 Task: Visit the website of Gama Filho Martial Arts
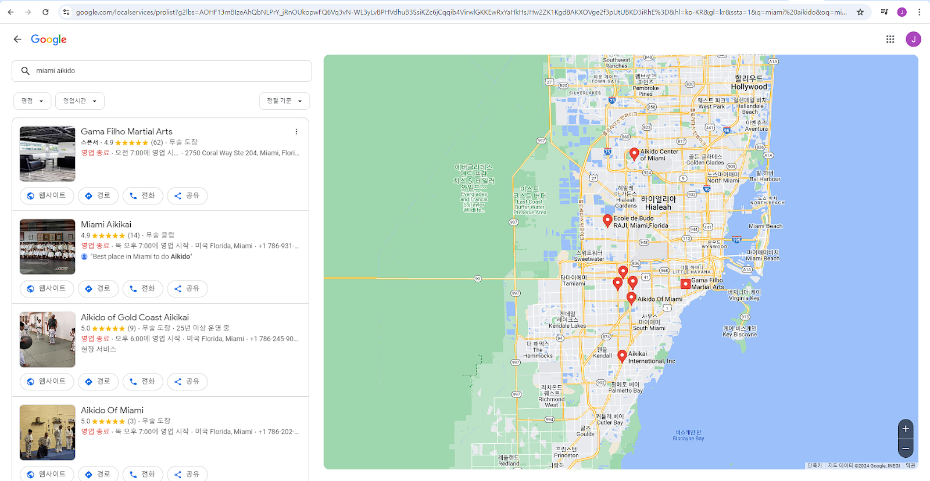47,196
